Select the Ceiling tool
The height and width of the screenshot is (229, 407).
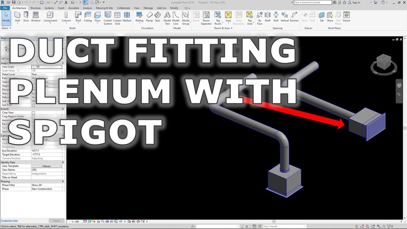pos(88,17)
